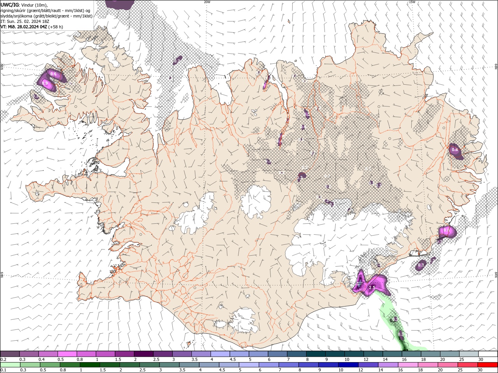Select the 'IT: Sun. 25. 02. 2024 18Z' line
Image resolution: width=498 pixels, height=373 pixels.
[26, 21]
